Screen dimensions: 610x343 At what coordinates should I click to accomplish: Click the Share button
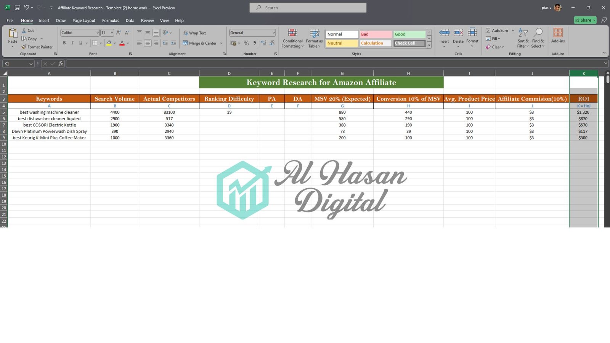(585, 20)
